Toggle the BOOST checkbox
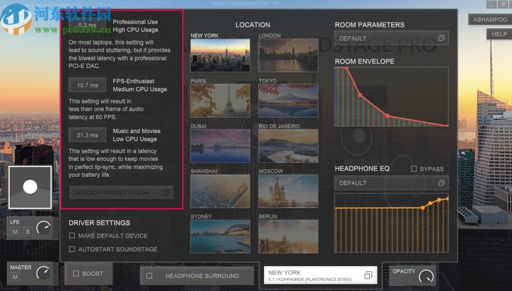This screenshot has height=291, width=512. pyautogui.click(x=76, y=273)
